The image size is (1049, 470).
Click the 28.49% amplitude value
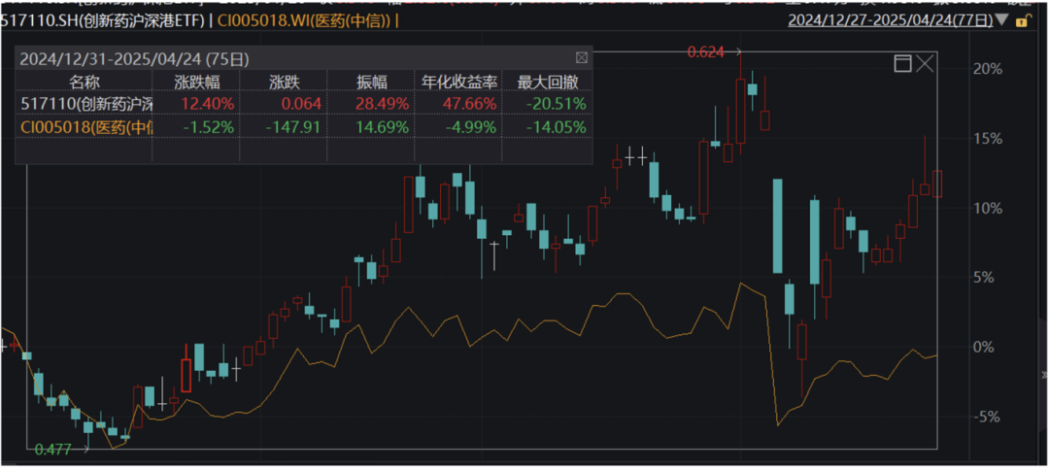tap(384, 104)
